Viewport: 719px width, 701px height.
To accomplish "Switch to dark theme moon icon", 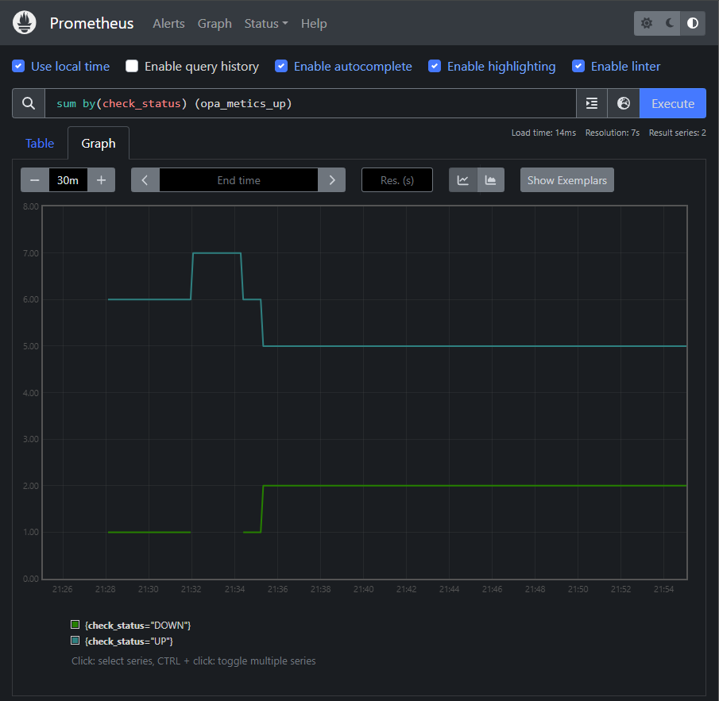I will tap(669, 23).
